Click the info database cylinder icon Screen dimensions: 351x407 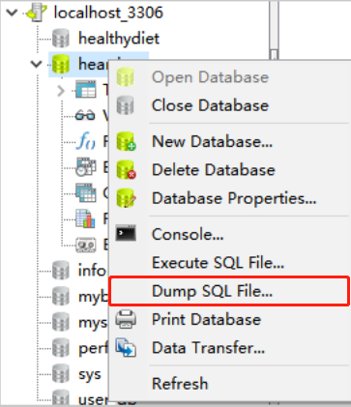tap(61, 270)
